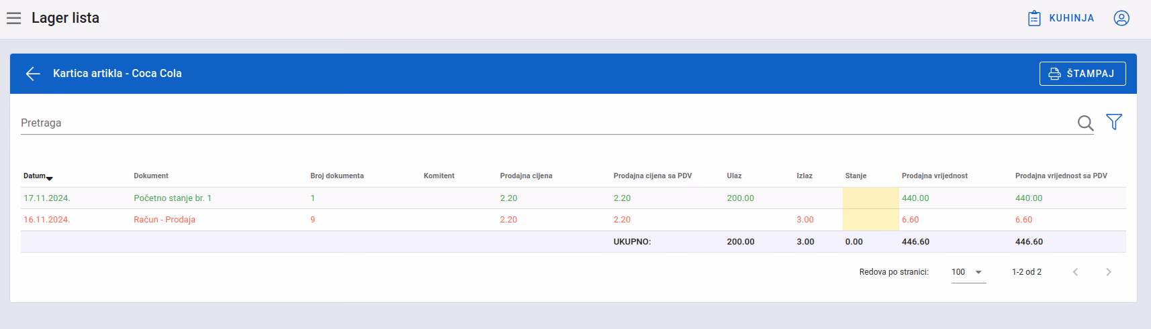Screen dimensions: 1151x329
Task: Click into the Pretraga search field
Action: (547, 123)
